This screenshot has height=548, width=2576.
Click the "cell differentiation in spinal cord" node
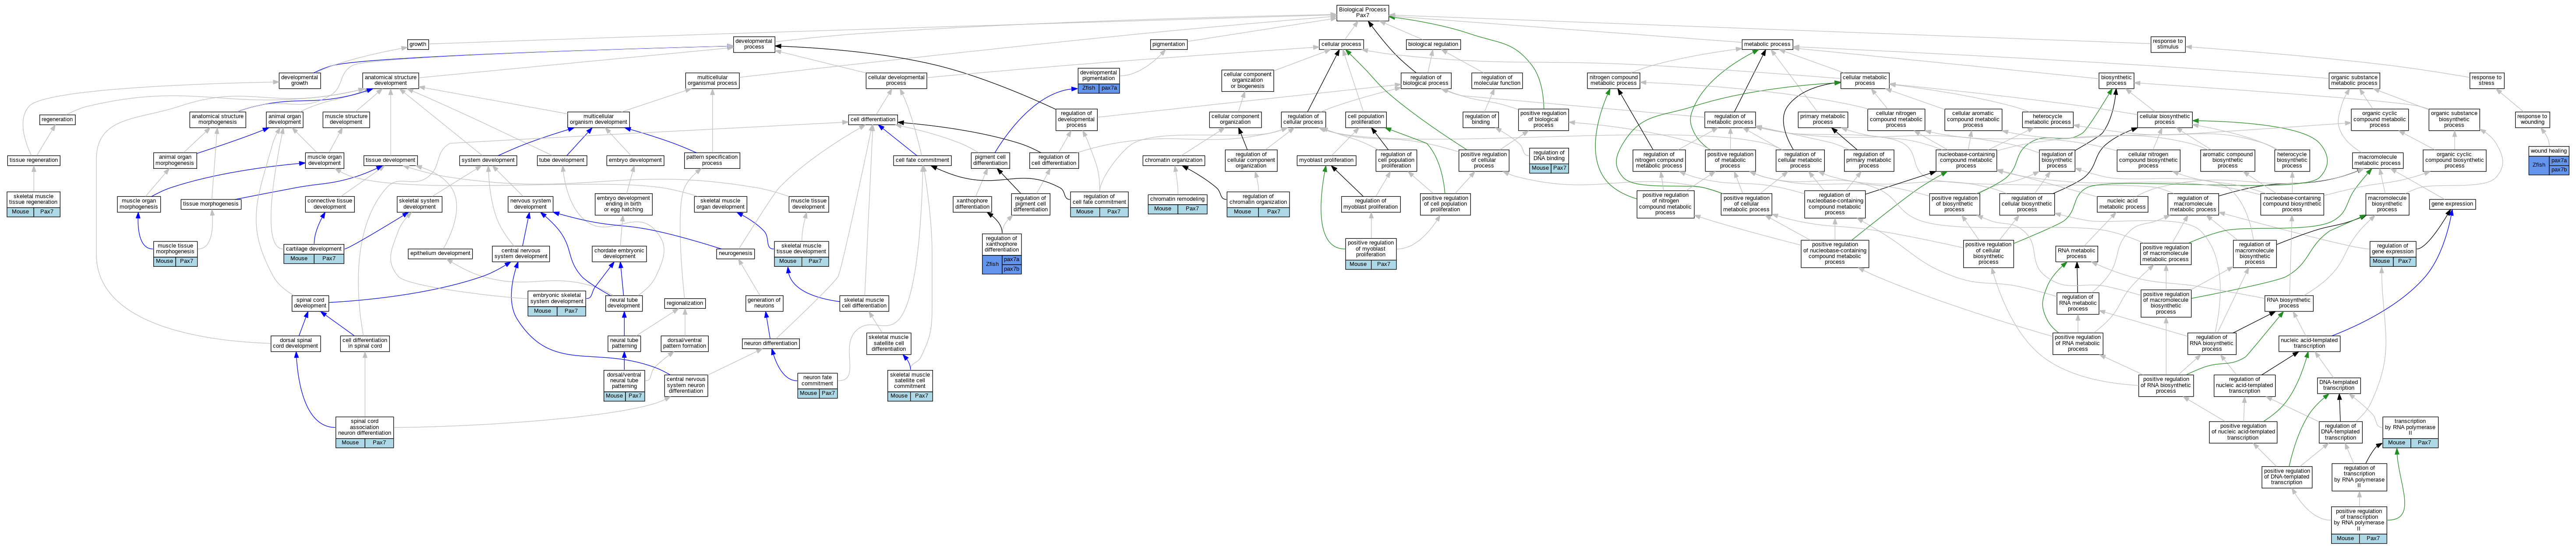pyautogui.click(x=364, y=343)
